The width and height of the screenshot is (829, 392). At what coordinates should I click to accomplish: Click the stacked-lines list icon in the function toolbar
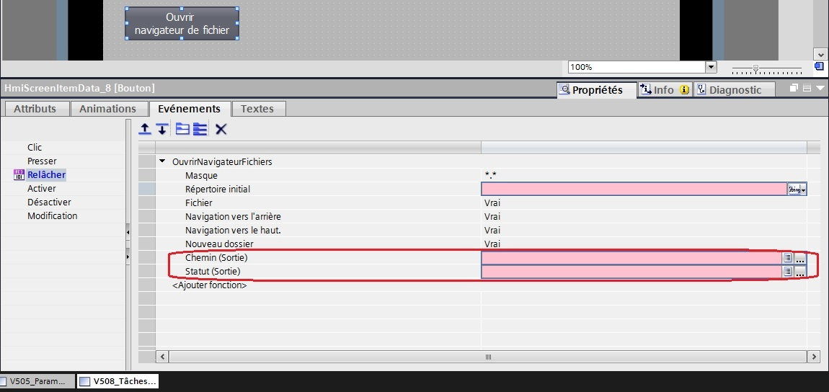click(x=200, y=129)
